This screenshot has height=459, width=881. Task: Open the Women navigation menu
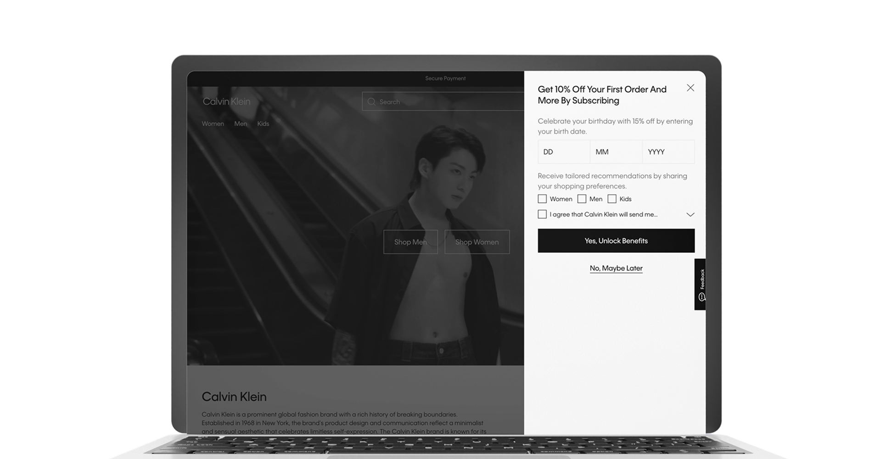(x=213, y=124)
